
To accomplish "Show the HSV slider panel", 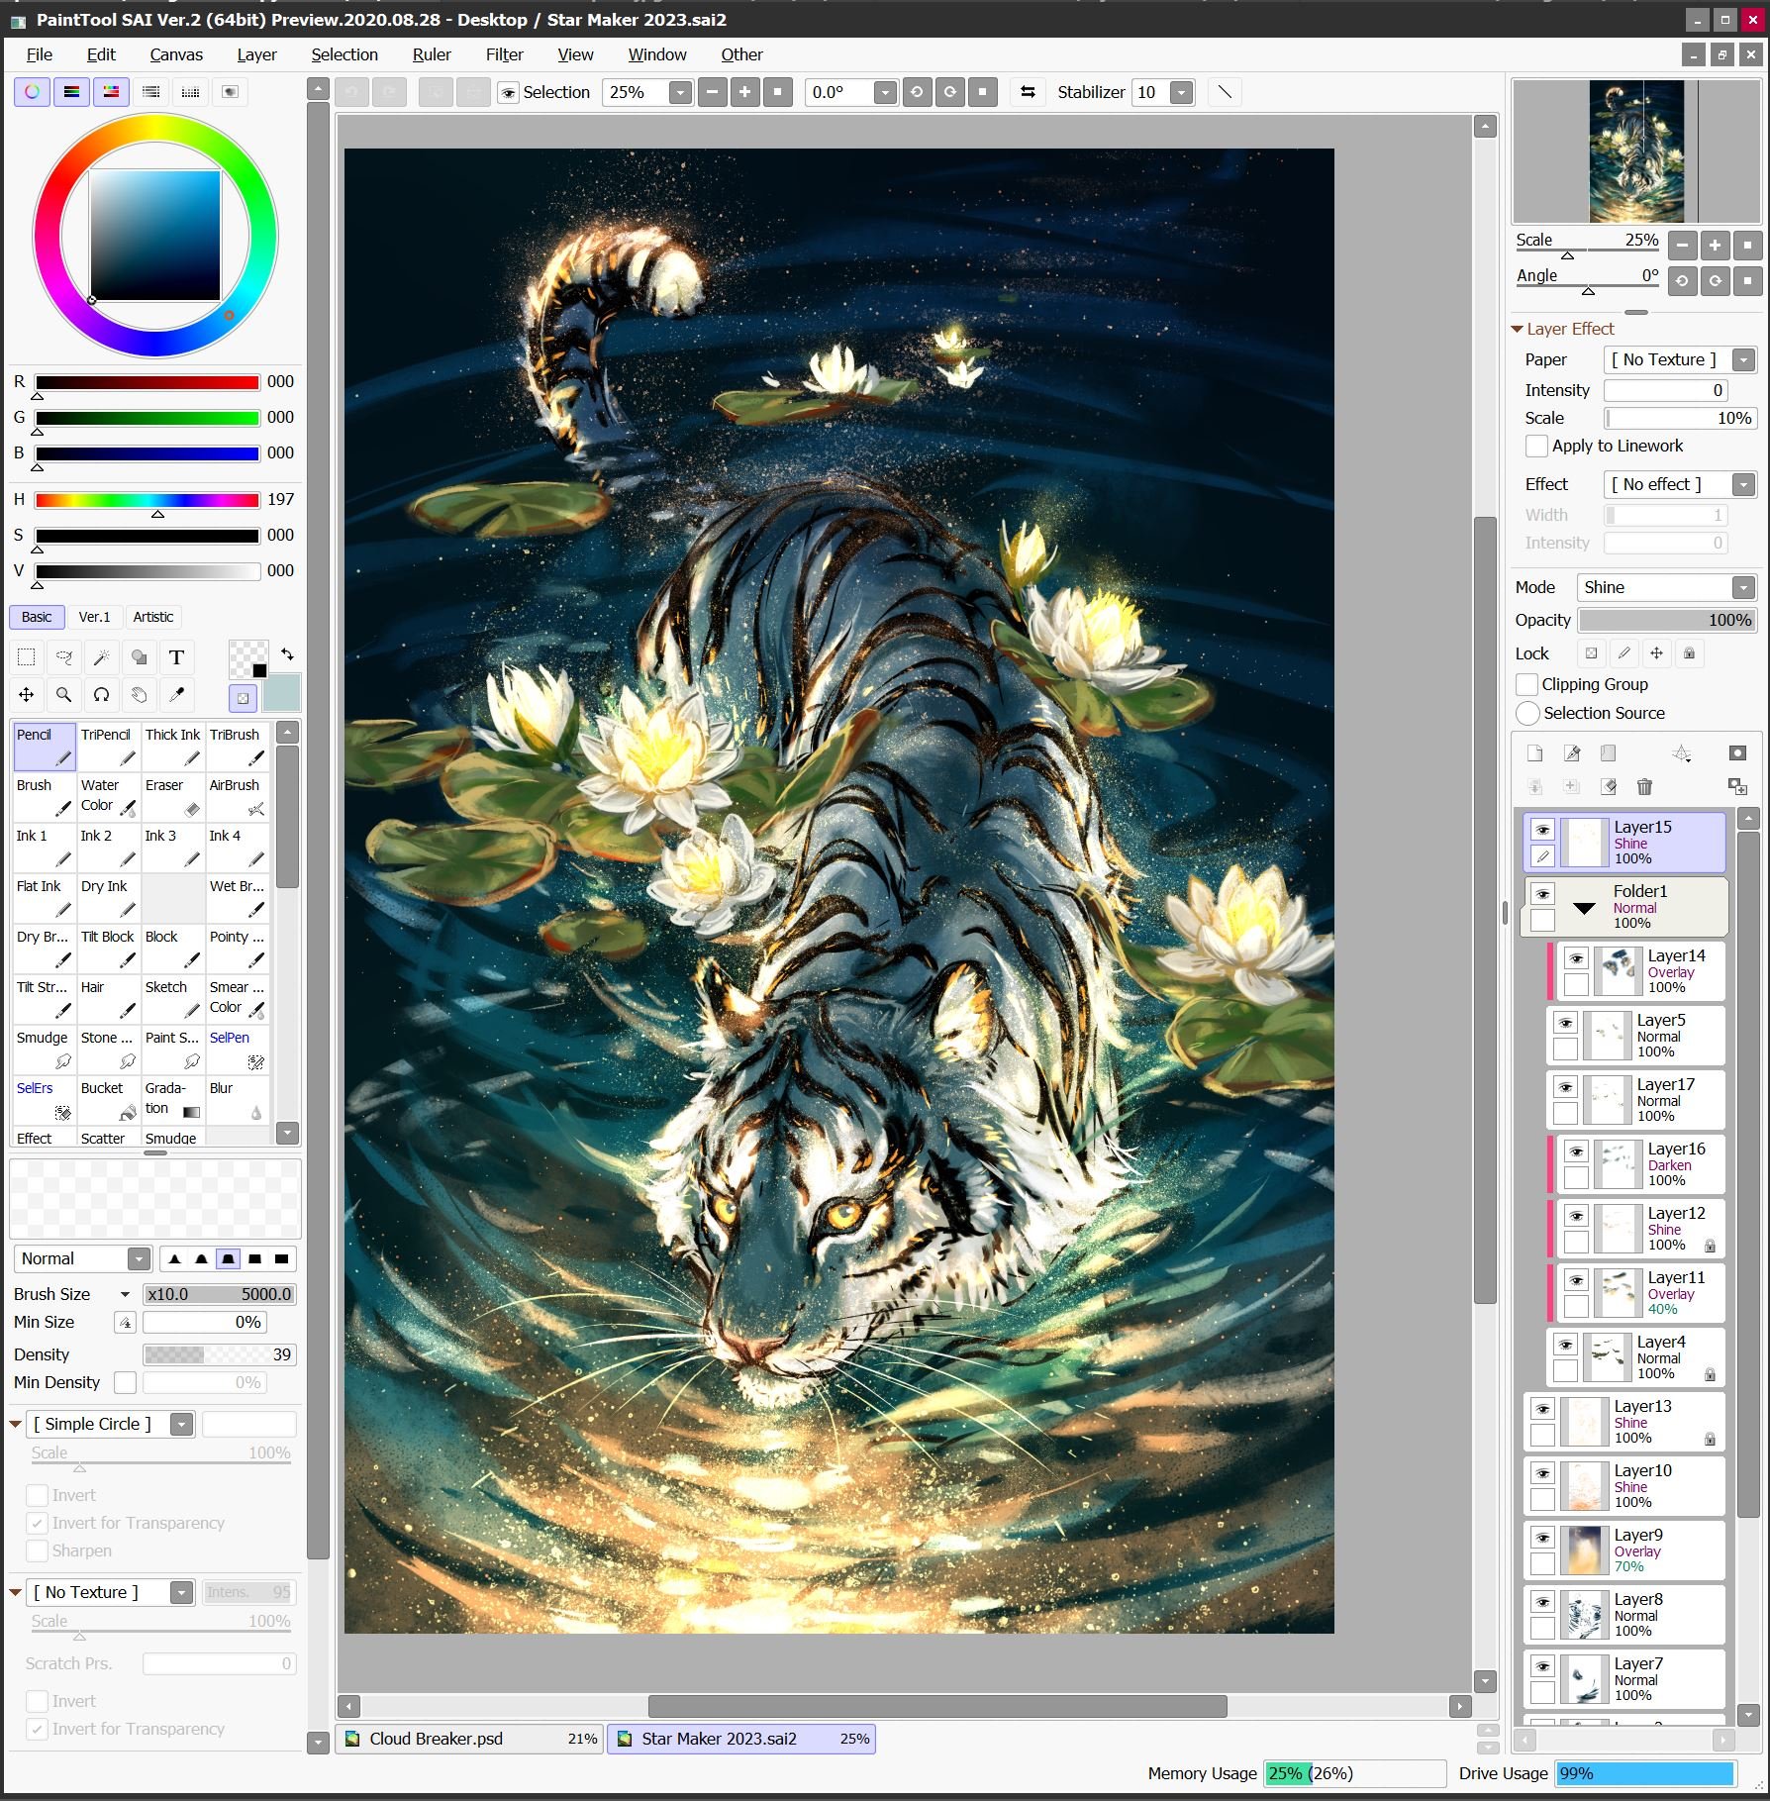I will [x=112, y=92].
